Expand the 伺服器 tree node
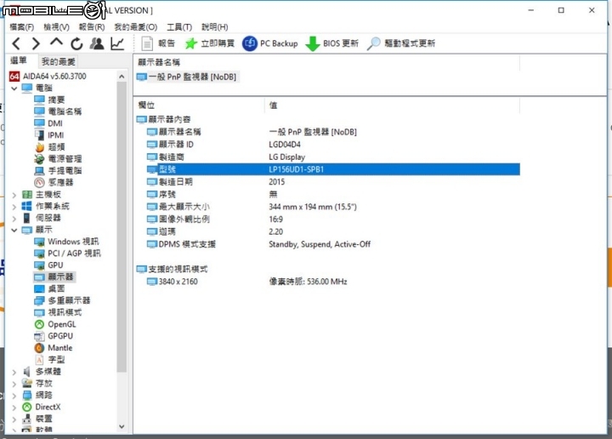The height and width of the screenshot is (439, 612). tap(14, 219)
